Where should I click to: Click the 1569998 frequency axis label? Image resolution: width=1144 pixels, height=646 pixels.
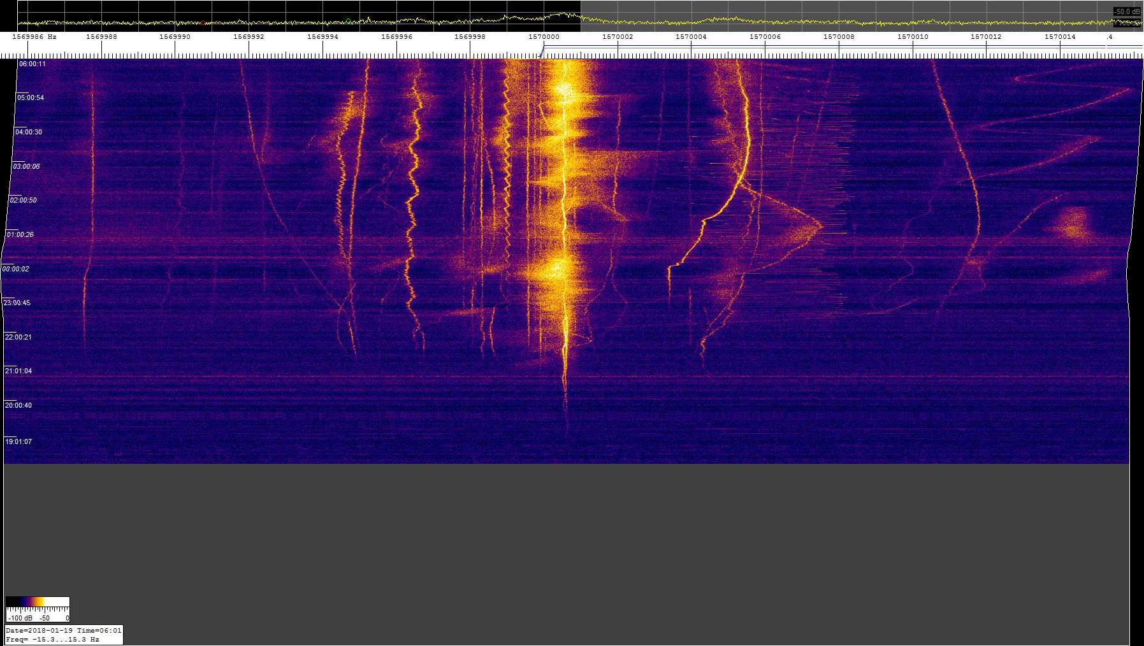470,37
